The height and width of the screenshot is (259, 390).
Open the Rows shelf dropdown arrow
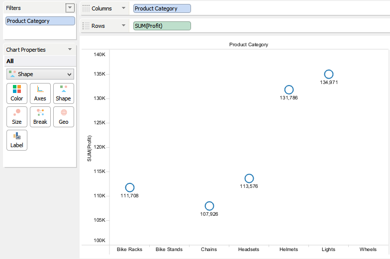point(123,26)
